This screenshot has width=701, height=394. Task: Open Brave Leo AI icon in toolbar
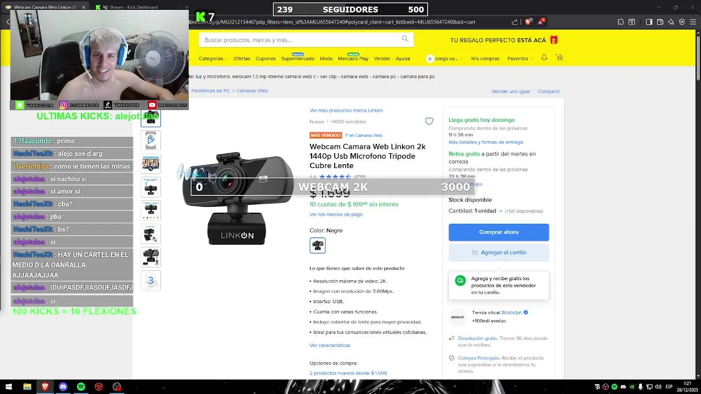tap(671, 22)
